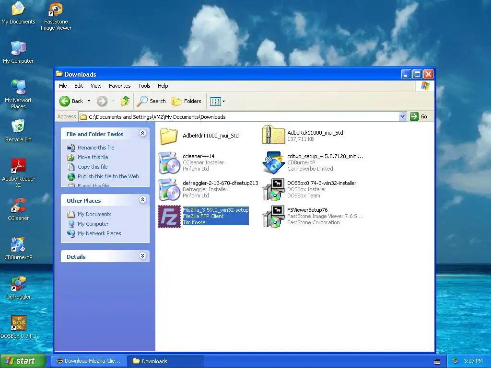
Task: Open the Search toolbar button
Action: pos(152,101)
